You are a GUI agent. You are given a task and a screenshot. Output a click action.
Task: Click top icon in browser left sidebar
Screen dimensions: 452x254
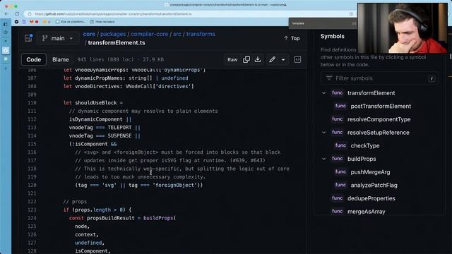[x=6, y=25]
